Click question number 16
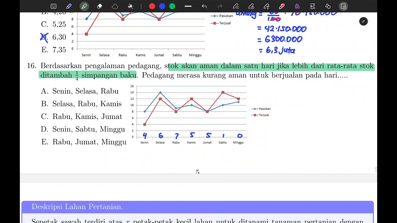Image resolution: width=397 pixels, height=223 pixels. 32,66
